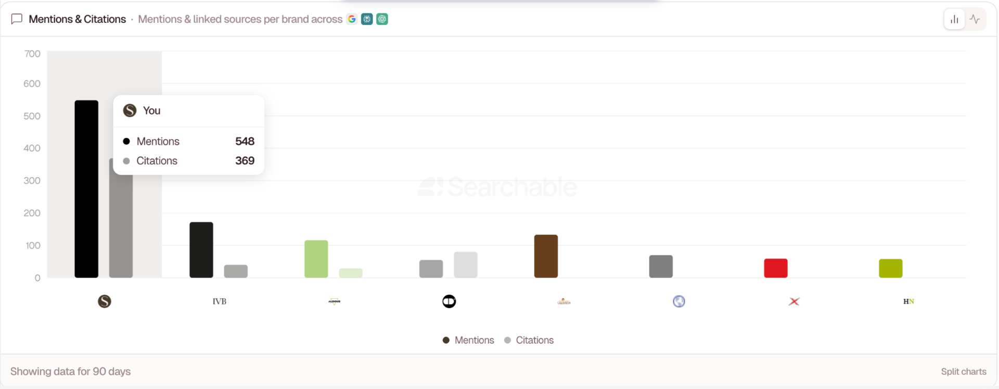Screen dimensions: 999x389
Task: Click the 0 y-axis label
Action: 37,278
